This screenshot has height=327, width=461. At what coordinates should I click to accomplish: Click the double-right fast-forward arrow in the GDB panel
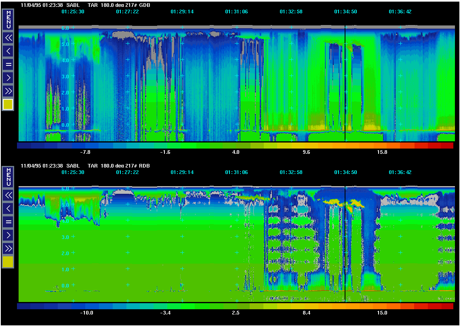click(8, 90)
